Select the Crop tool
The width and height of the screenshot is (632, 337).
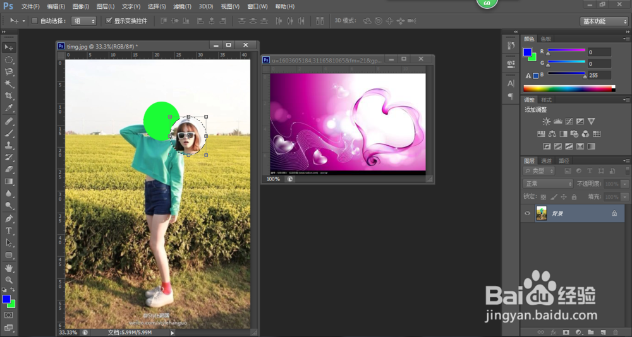coord(8,96)
